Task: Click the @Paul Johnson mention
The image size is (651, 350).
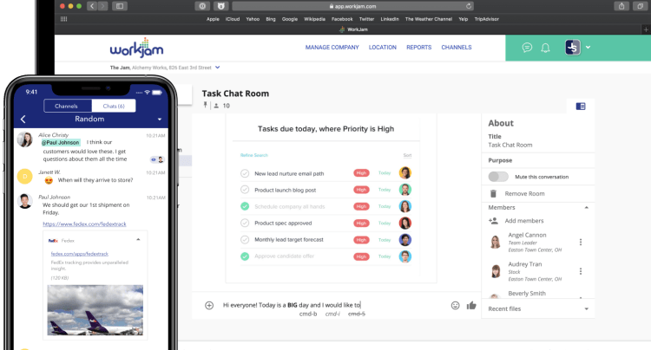Action: tap(61, 142)
